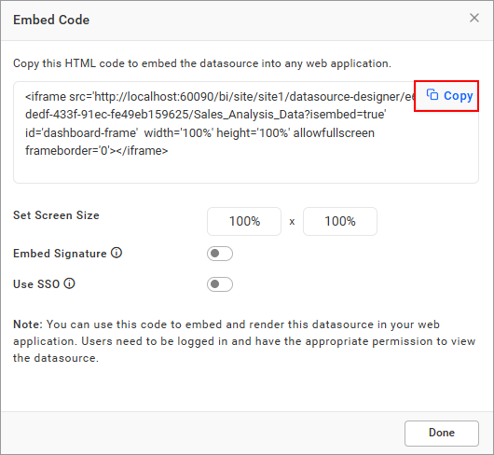This screenshot has width=494, height=455.
Task: Click the 'Embed Code' dialog title
Action: point(51,20)
